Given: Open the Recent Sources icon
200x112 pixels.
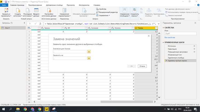Looking at the screenshot, I should click(x=28, y=10).
